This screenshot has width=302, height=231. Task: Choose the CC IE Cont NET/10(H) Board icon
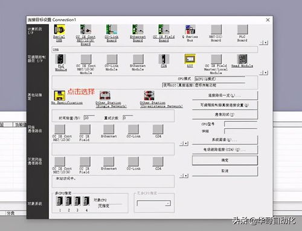click(x=86, y=29)
